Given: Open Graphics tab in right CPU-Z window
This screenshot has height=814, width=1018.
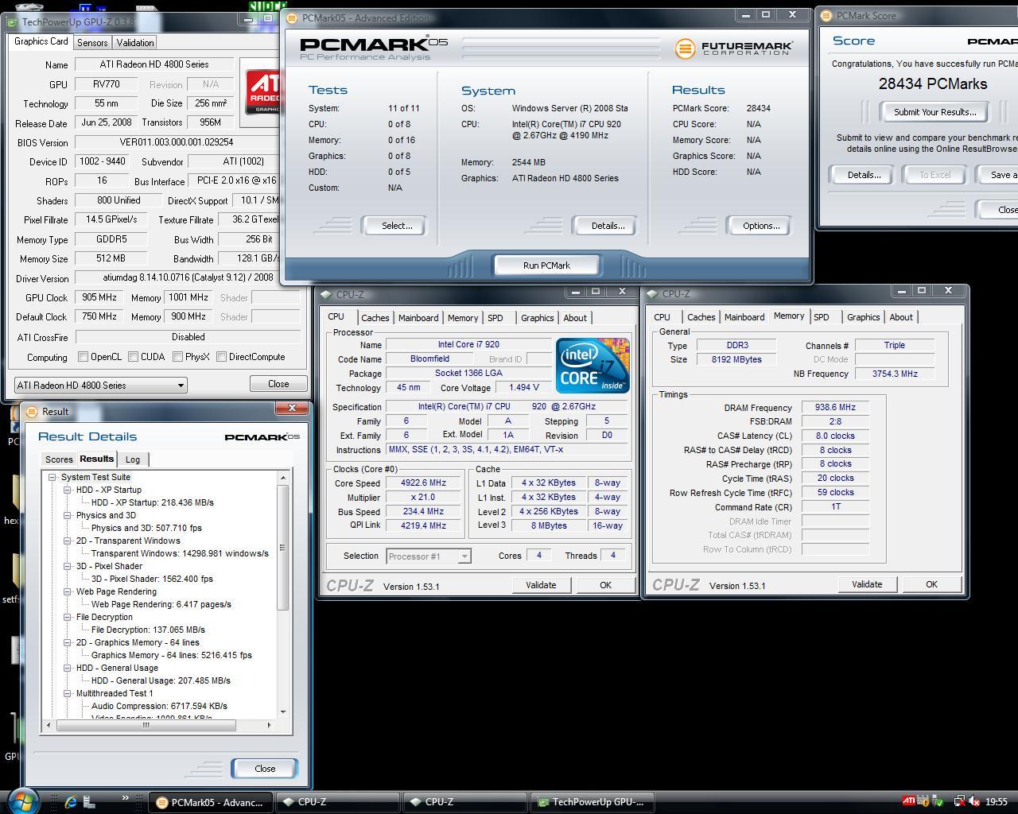Looking at the screenshot, I should tap(863, 317).
